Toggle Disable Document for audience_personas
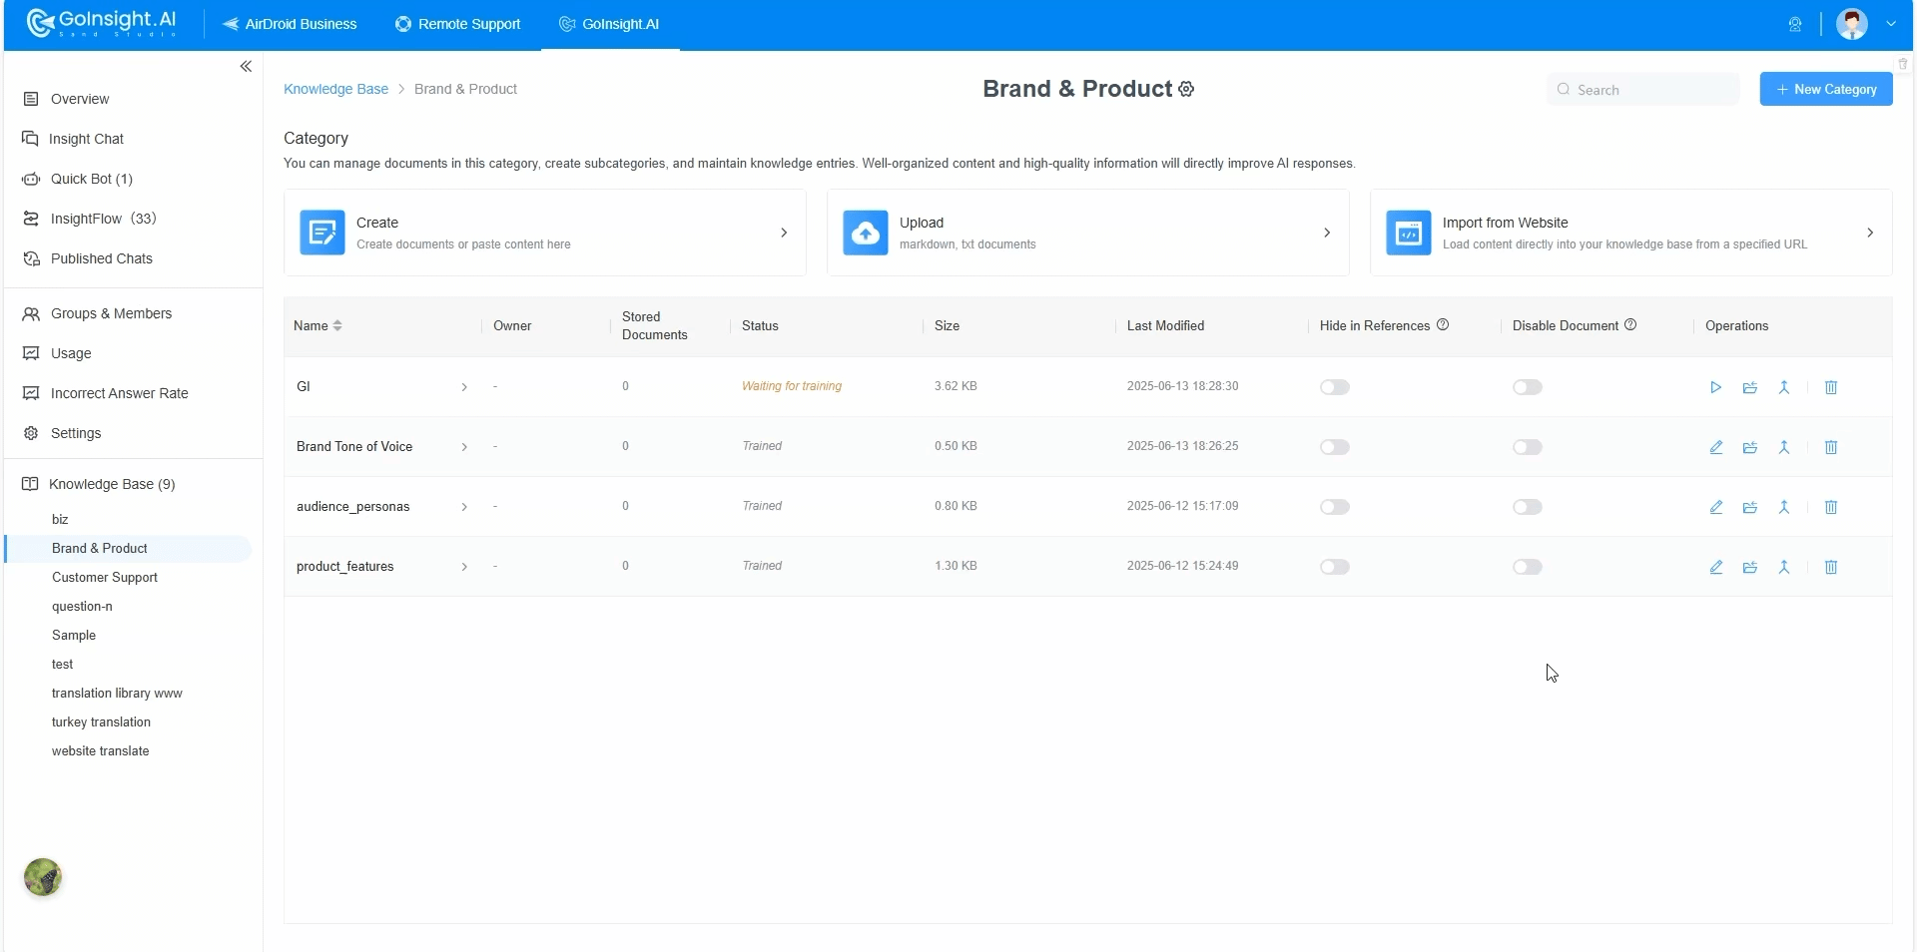1917x952 pixels. [1527, 507]
